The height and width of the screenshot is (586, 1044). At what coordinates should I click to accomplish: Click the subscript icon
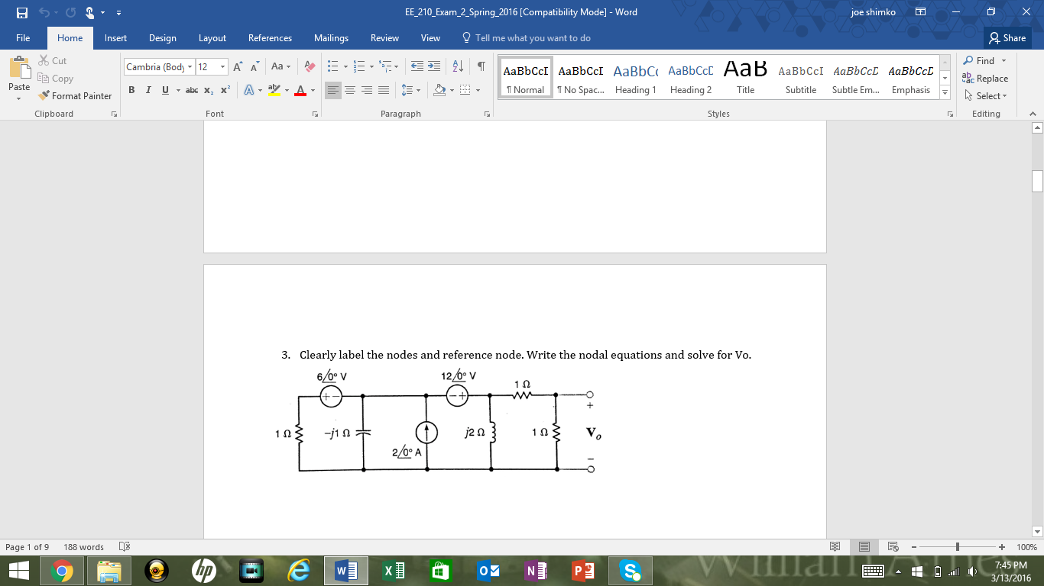pyautogui.click(x=208, y=90)
